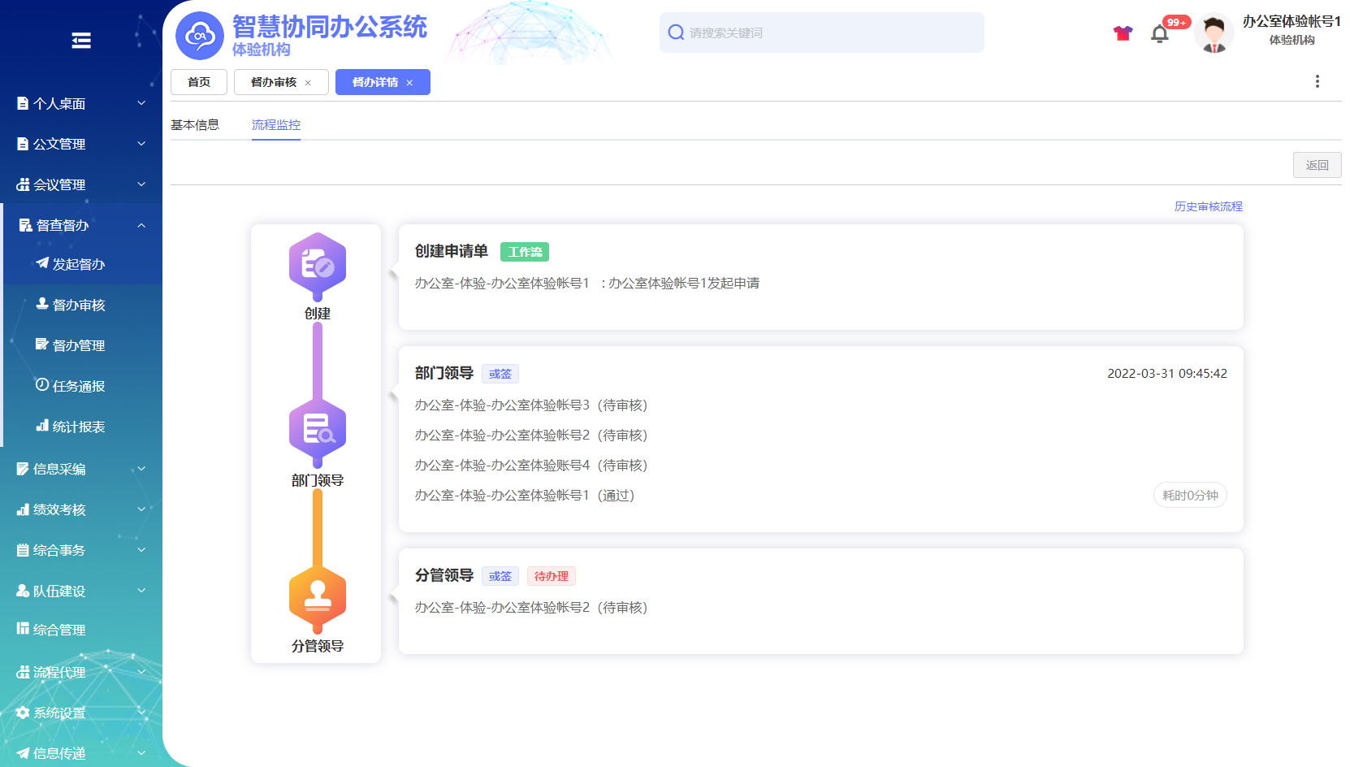Click the user avatar picture
This screenshot has width=1350, height=767.
click(1214, 34)
